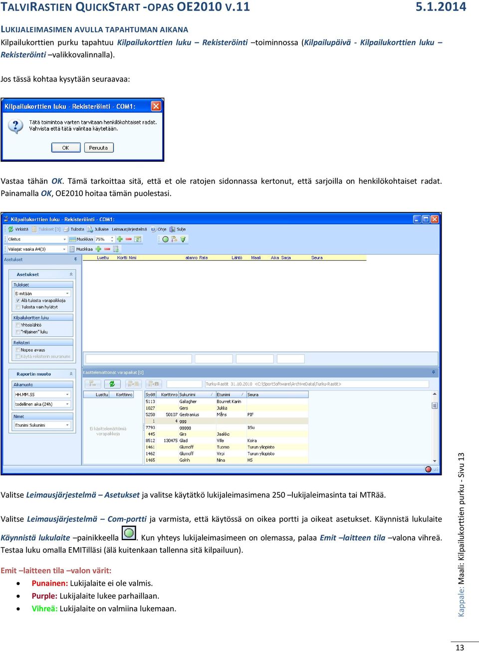Click the third greyed icon button in lower panel
Image resolution: width=479 pixels, height=652 pixels.
tap(133, 384)
